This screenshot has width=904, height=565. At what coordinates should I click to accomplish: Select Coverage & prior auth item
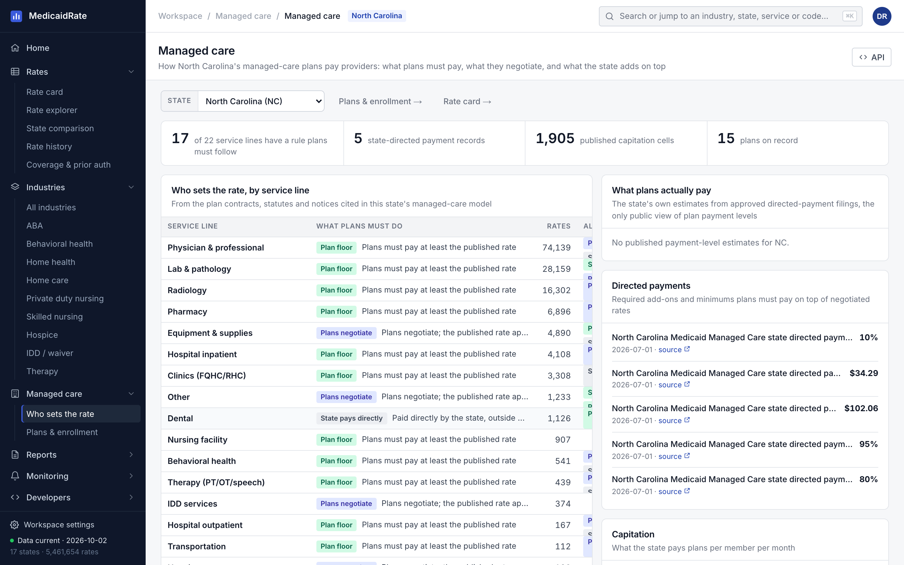[x=68, y=165]
